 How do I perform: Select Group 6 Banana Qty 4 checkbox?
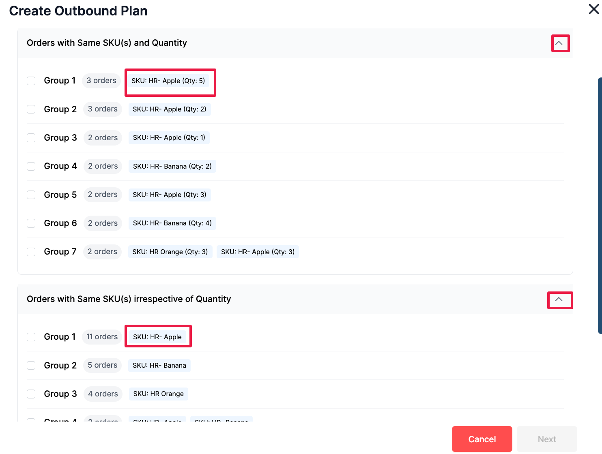click(31, 223)
